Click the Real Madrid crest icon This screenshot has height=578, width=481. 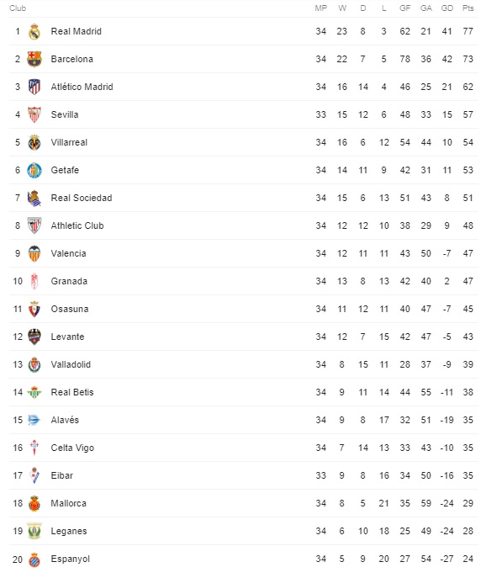[34, 32]
